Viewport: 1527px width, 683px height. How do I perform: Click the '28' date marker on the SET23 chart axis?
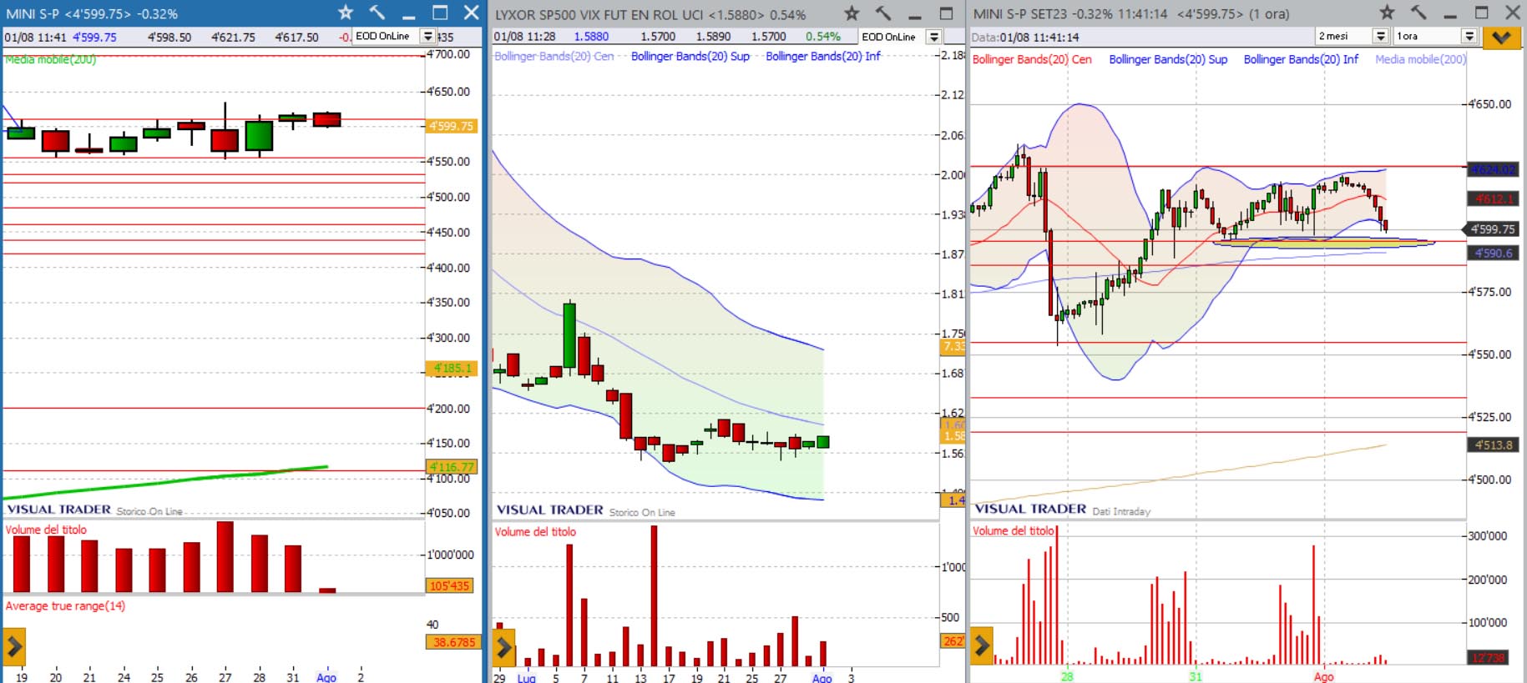[1066, 676]
